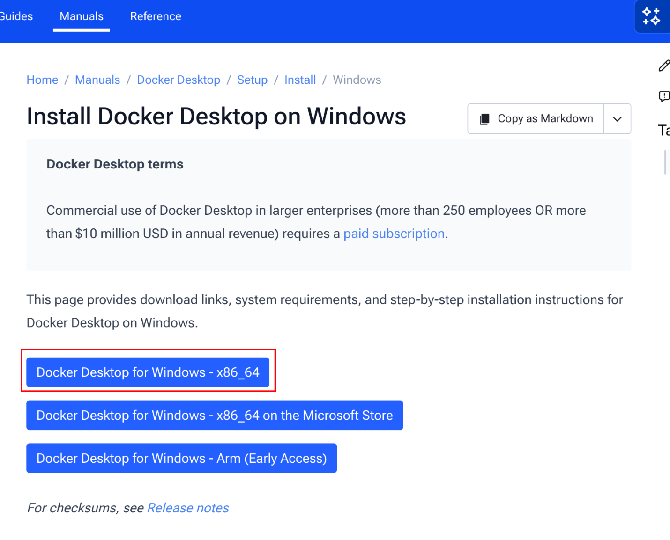Click the edit page pencil icon
The image size is (670, 540).
(x=664, y=66)
